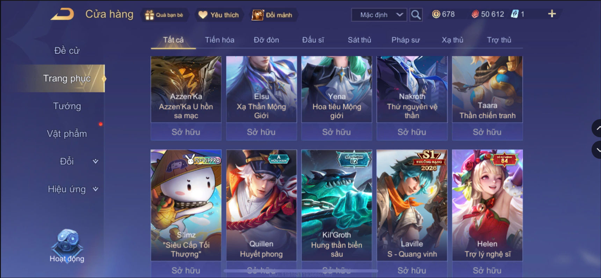Select Tướng in the sidebar
This screenshot has height=278, width=601.
[67, 106]
